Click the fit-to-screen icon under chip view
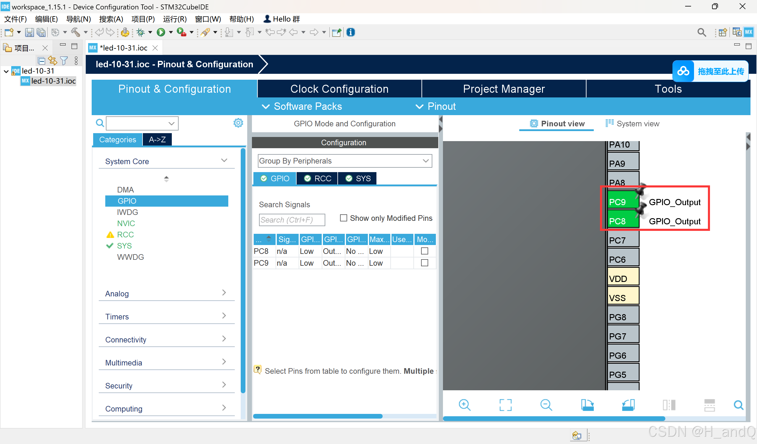 pos(505,405)
